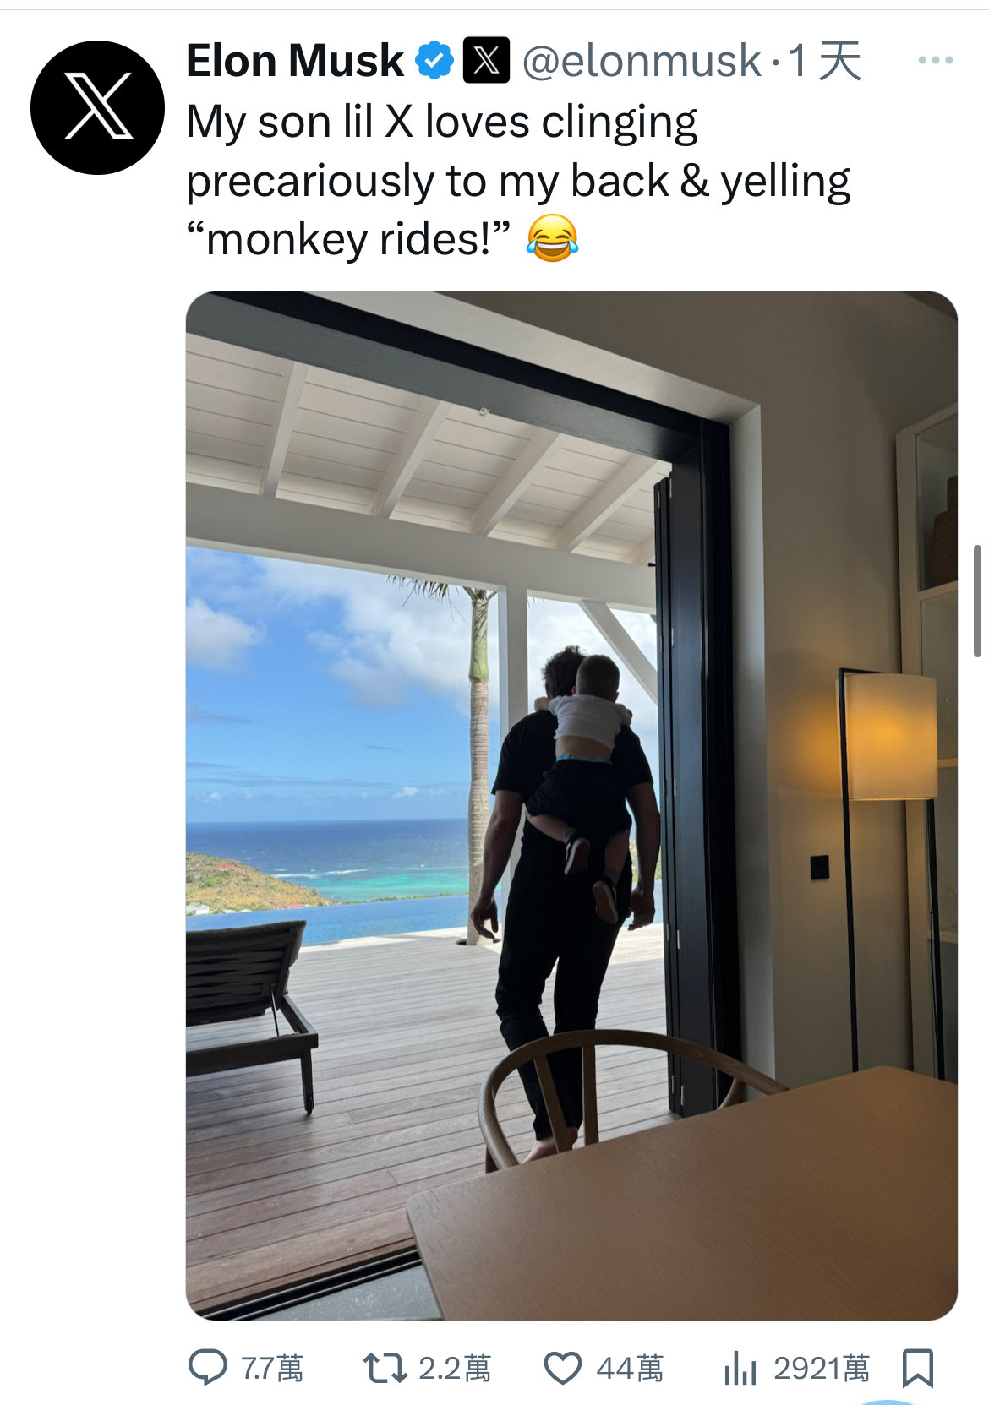Click the 2921萬 view count

coord(822,1368)
